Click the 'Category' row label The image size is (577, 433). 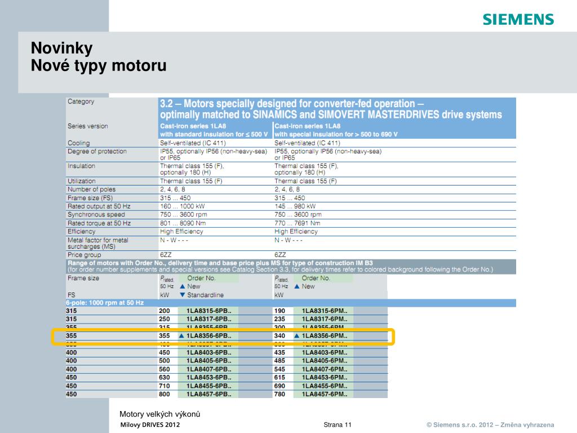[81, 101]
